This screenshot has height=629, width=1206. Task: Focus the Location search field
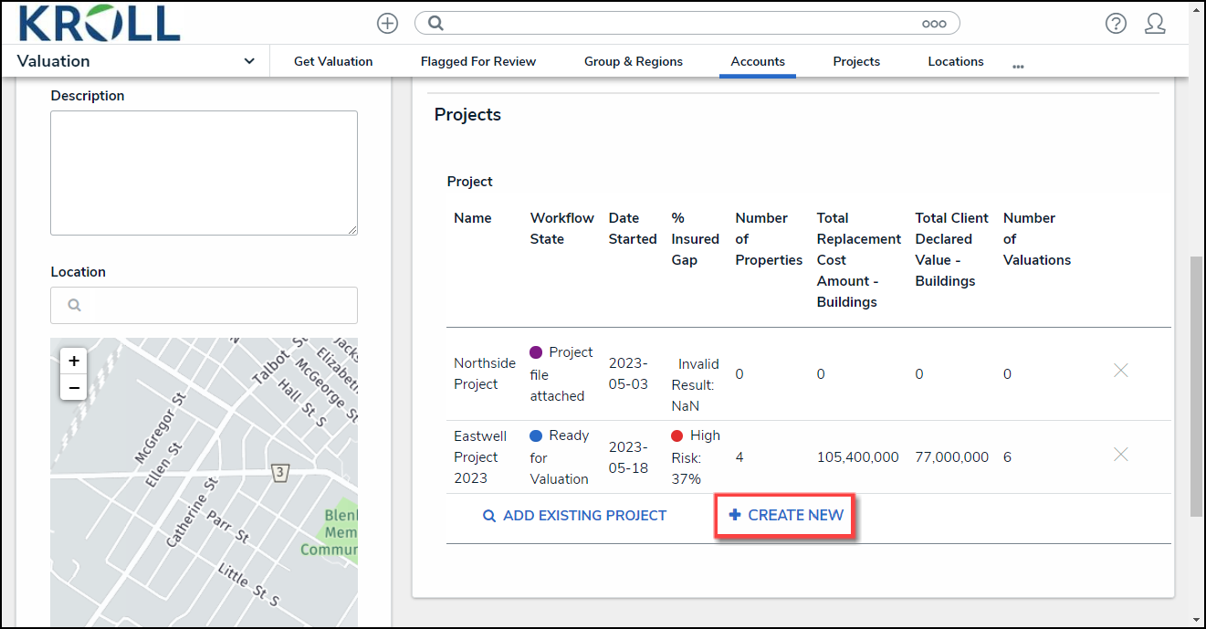pos(204,306)
